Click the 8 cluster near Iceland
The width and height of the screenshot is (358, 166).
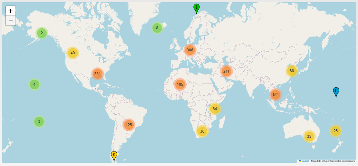pyautogui.click(x=157, y=28)
